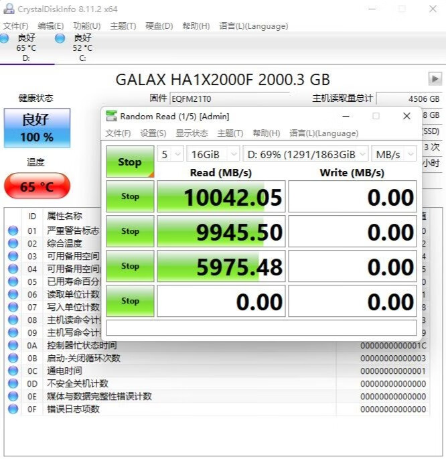Open 硬盘(D) menu in CrystalDiskInfo

tap(159, 26)
